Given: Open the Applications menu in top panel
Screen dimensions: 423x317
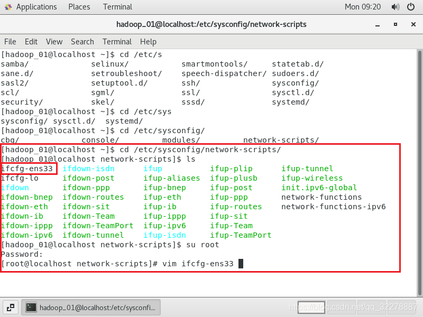Looking at the screenshot, I should point(36,7).
